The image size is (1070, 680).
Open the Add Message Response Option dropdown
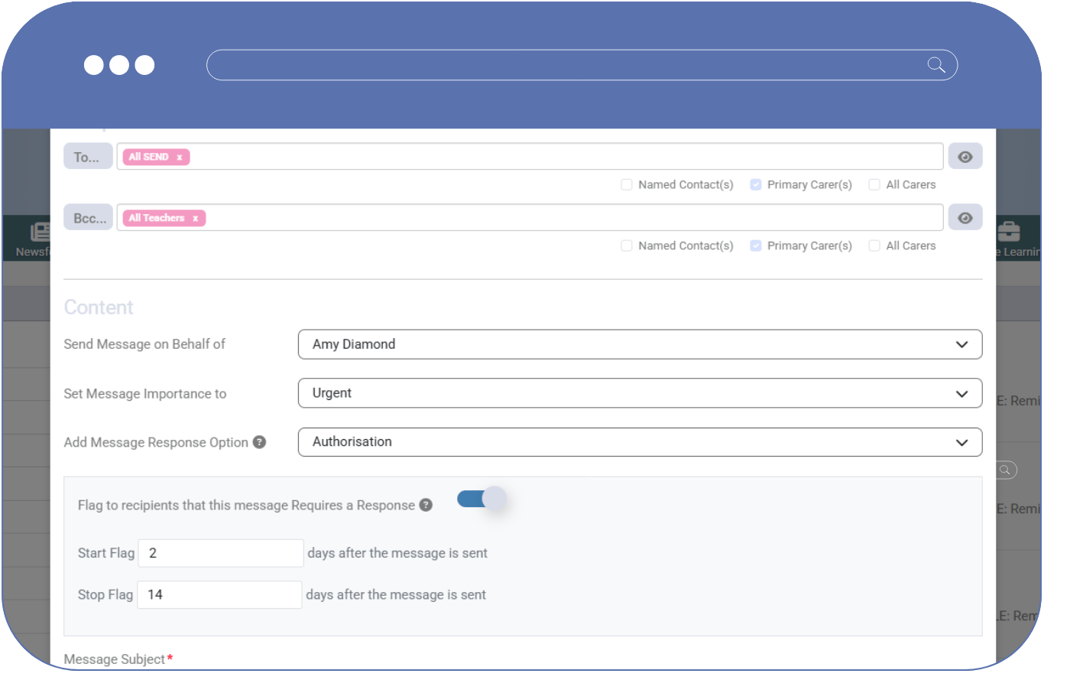click(640, 442)
